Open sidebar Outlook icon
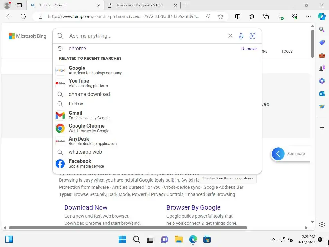329x247 pixels. pyautogui.click(x=322, y=94)
